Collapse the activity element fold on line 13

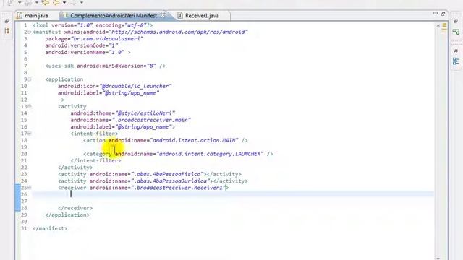(29, 106)
